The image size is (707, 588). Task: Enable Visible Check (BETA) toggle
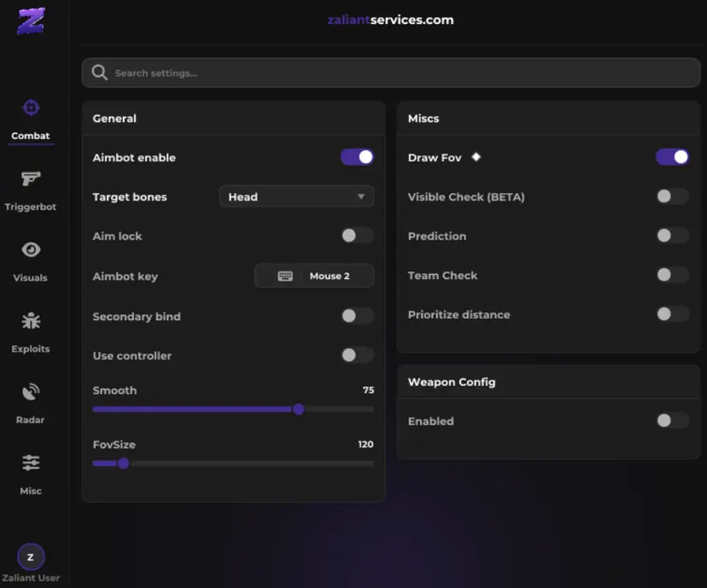point(672,196)
